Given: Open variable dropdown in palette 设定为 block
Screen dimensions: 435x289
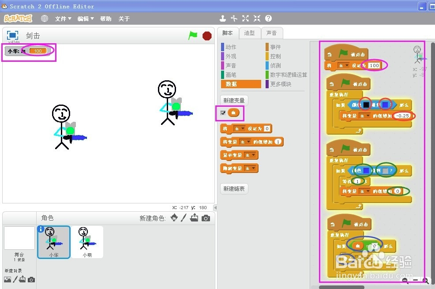Looking at the screenshot, I should coord(239,129).
